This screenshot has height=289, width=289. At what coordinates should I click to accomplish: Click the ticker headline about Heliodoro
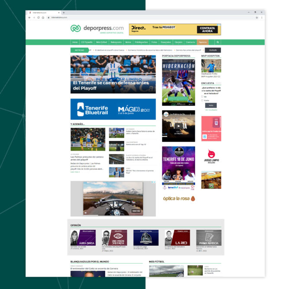(x=150, y=50)
